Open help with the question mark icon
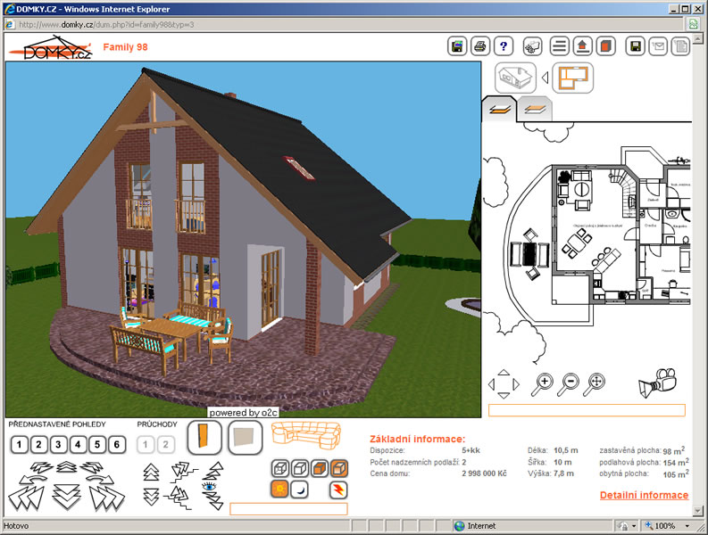Viewport: 708px width, 535px height. click(x=504, y=45)
